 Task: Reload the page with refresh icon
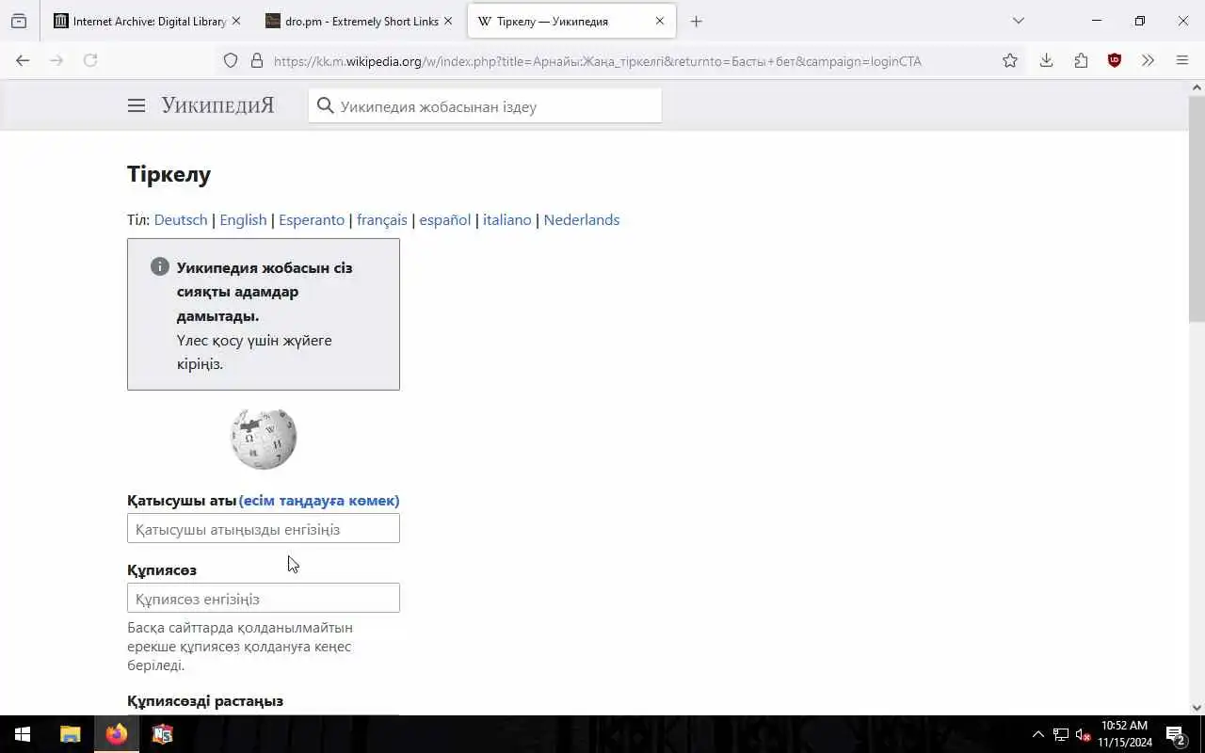click(x=90, y=60)
